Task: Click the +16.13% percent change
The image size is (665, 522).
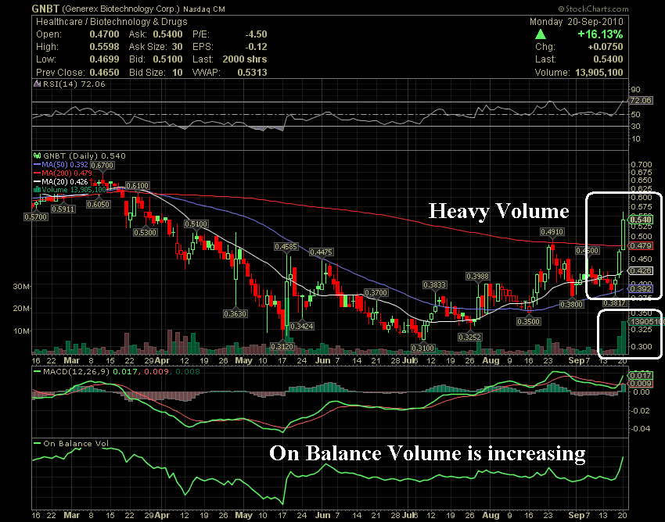Action: 600,34
